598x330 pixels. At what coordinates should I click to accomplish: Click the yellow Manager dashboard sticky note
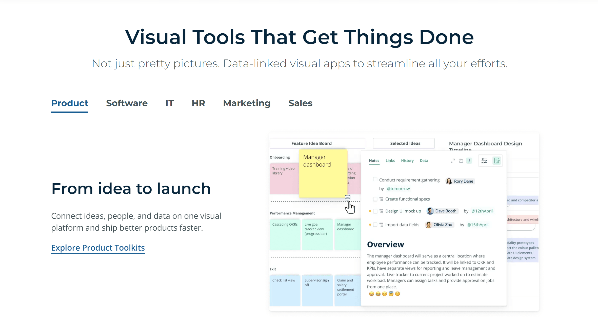pos(323,173)
